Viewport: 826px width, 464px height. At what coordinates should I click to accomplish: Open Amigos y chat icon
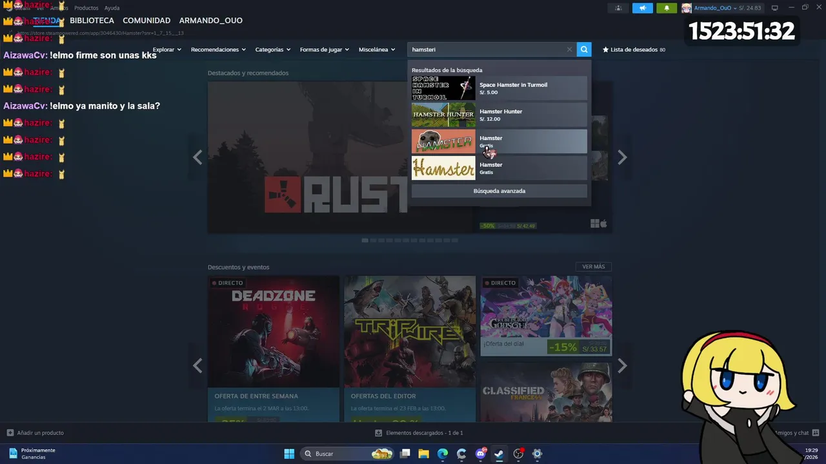[x=816, y=432]
